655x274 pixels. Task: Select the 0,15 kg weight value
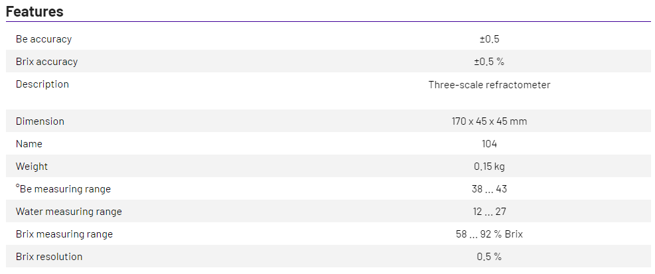pyautogui.click(x=489, y=167)
